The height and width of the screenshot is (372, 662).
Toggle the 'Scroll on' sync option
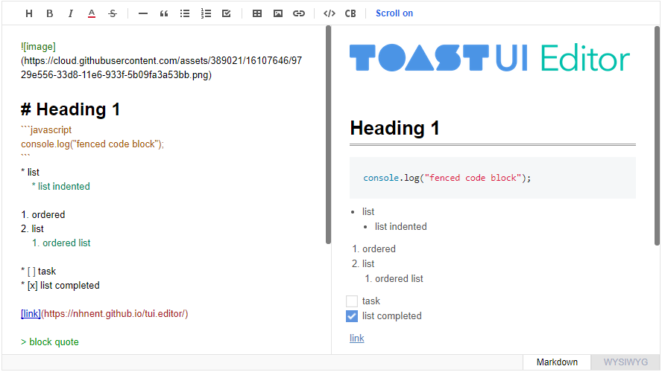click(x=394, y=13)
